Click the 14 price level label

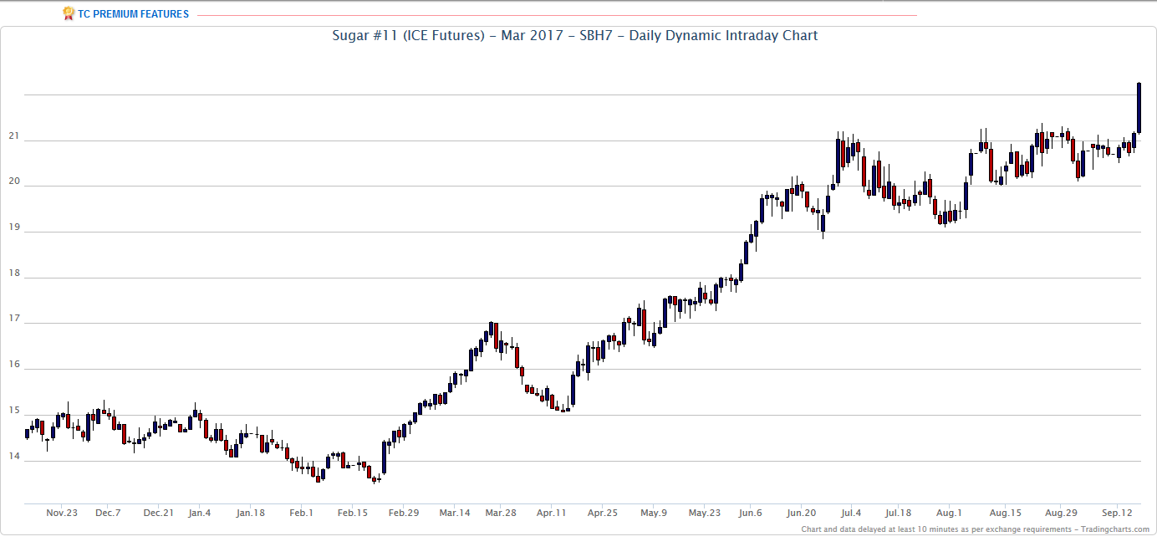[x=14, y=457]
